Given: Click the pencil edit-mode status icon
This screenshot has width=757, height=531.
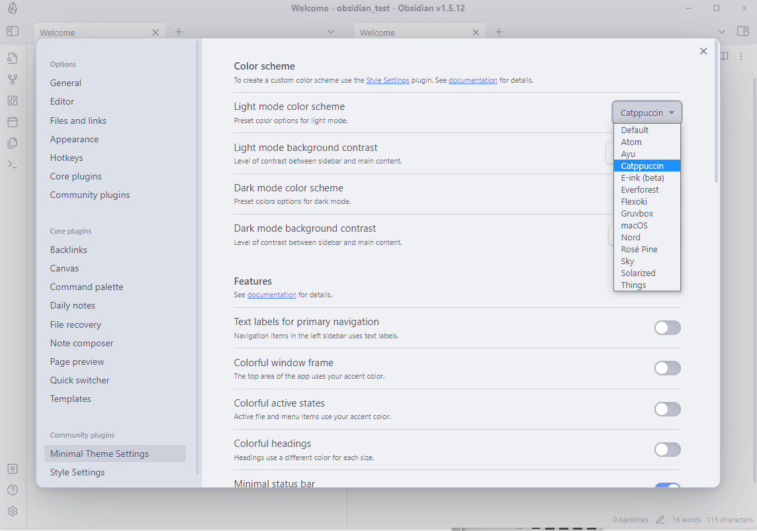Looking at the screenshot, I should pyautogui.click(x=660, y=520).
